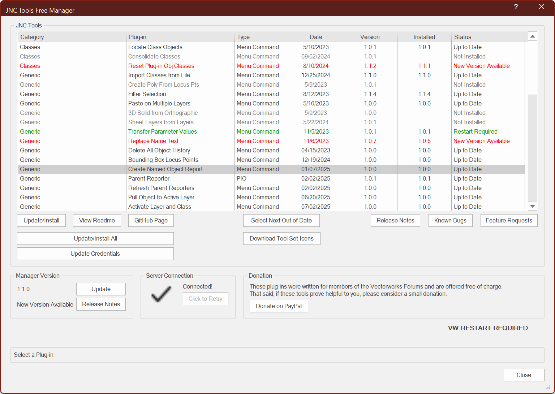Sort list by the Plug-in column header
The image size is (555, 394).
coord(138,37)
